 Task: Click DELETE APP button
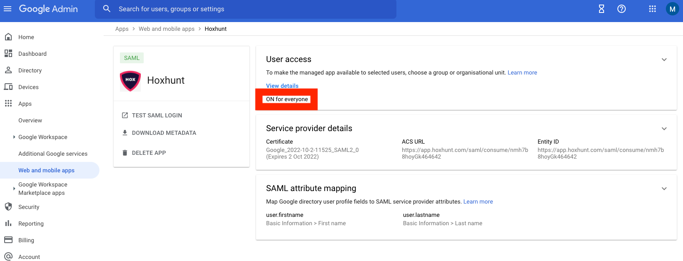pos(149,153)
